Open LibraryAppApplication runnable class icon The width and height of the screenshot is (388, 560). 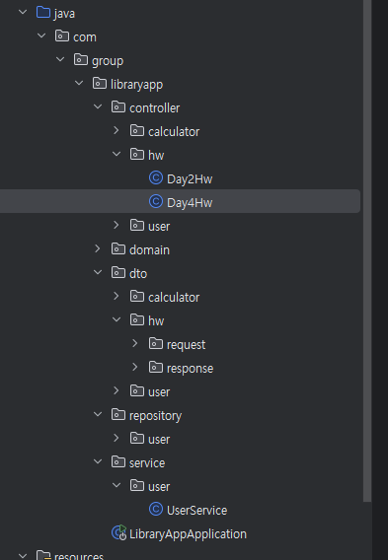119,532
